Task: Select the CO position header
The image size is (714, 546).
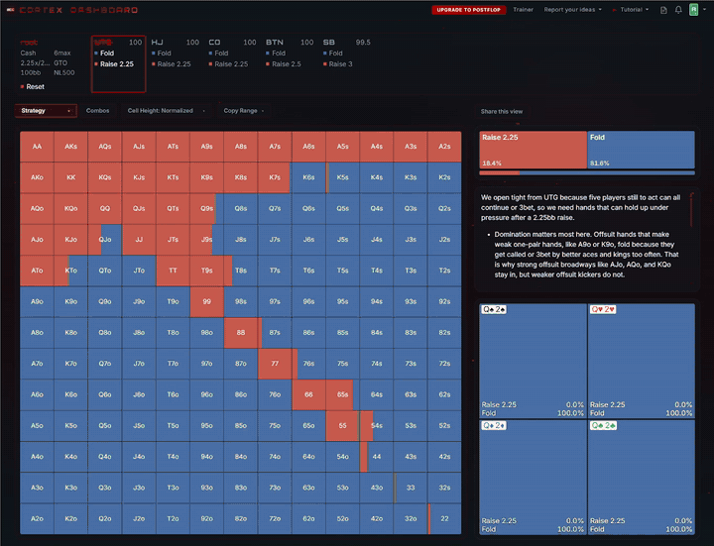Action: click(214, 43)
